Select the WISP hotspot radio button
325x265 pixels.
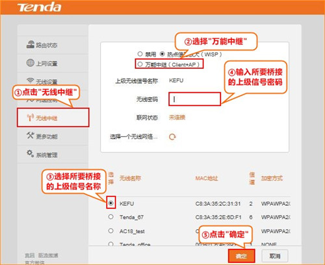pyautogui.click(x=162, y=54)
